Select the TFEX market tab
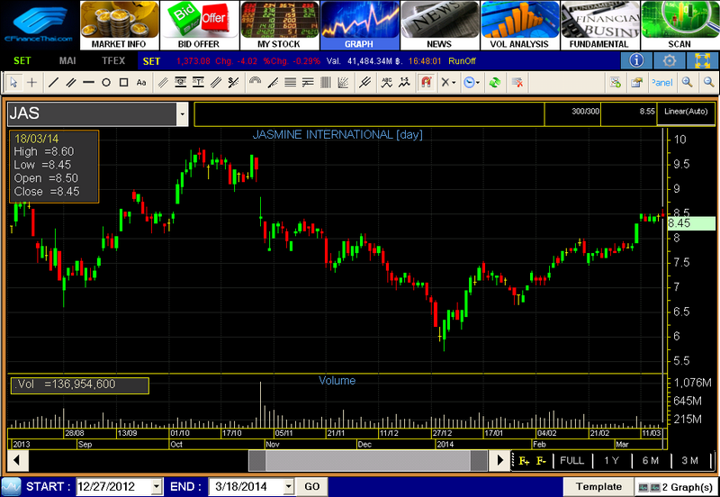The height and width of the screenshot is (497, 720). pos(113,60)
